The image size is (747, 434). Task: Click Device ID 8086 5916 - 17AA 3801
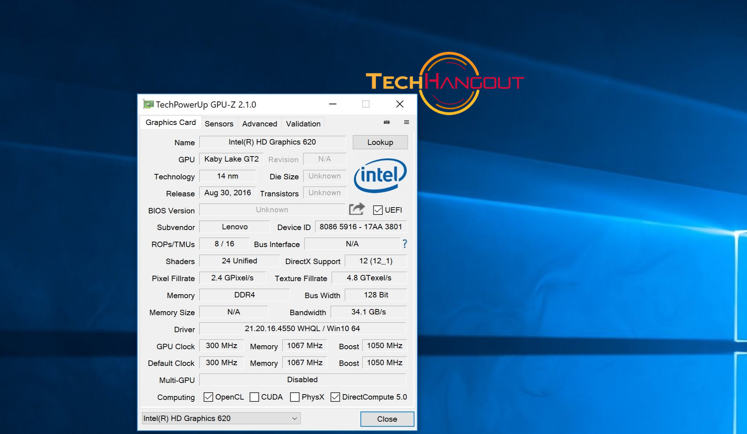(x=361, y=227)
